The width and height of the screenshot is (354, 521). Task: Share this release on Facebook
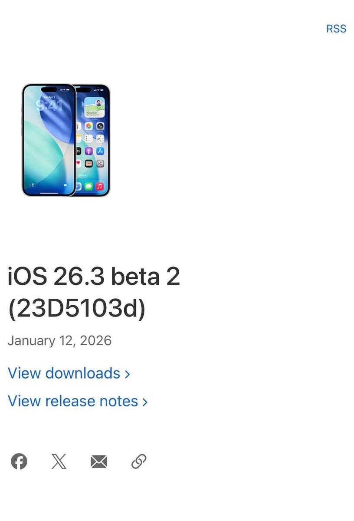click(x=19, y=461)
